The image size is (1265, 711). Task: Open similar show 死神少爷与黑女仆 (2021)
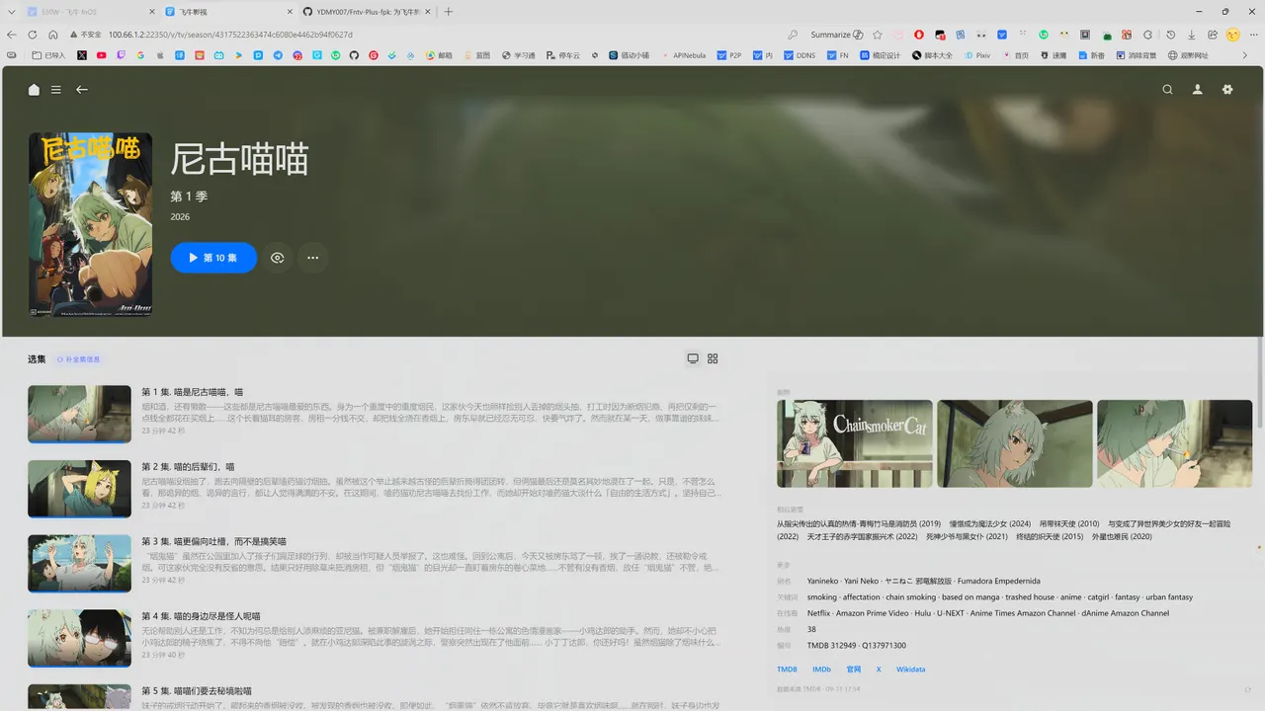tap(967, 536)
